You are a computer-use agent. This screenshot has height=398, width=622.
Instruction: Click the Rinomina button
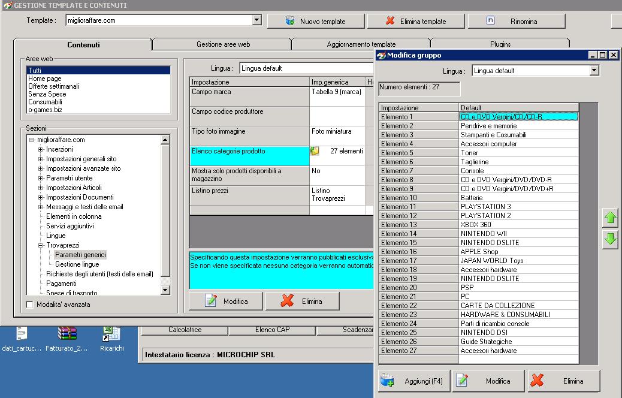517,21
